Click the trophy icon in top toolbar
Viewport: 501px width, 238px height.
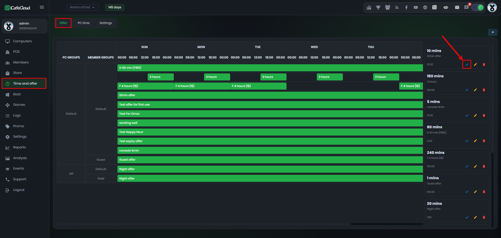pos(378,7)
